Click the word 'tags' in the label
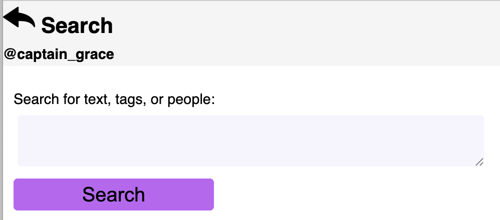Viewport: 500px width, 220px height. click(x=129, y=99)
